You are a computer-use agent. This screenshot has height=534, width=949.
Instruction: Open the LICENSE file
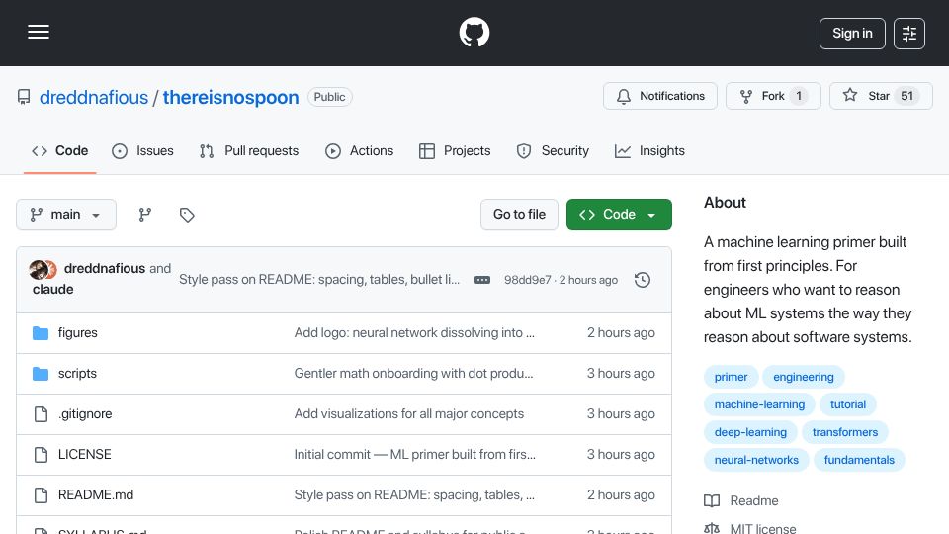tap(85, 455)
